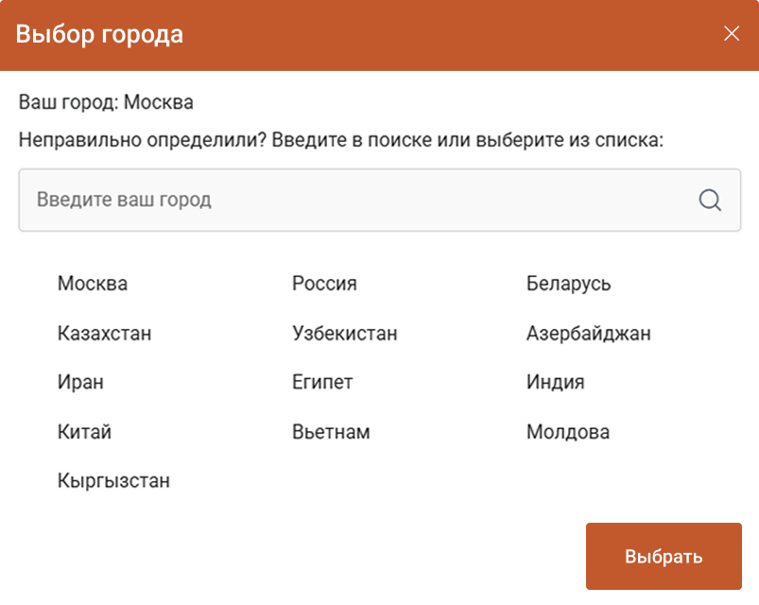This screenshot has width=759, height=605.
Task: Click the Ваш город: Москва text
Action: tap(102, 101)
